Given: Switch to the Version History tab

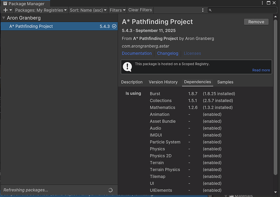Looking at the screenshot, I should point(163,82).
